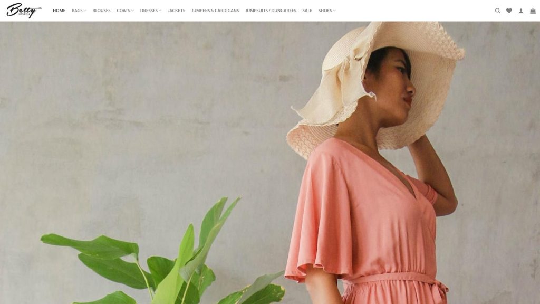540x304 pixels.
Task: Open the Jackets category
Action: click(x=176, y=11)
